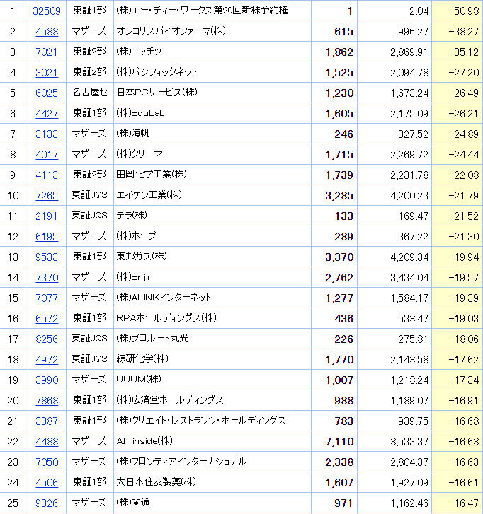The width and height of the screenshot is (483, 514).
Task: Click the average value 8,533.37
Action: tap(409, 442)
